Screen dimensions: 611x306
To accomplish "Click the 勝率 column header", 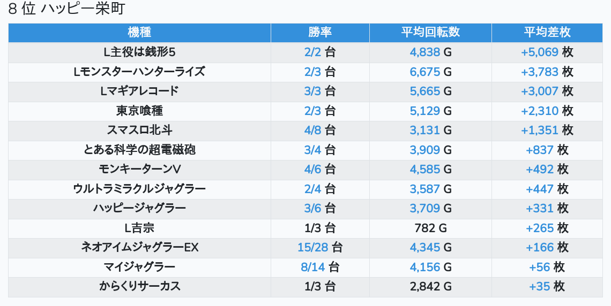I will click(320, 32).
